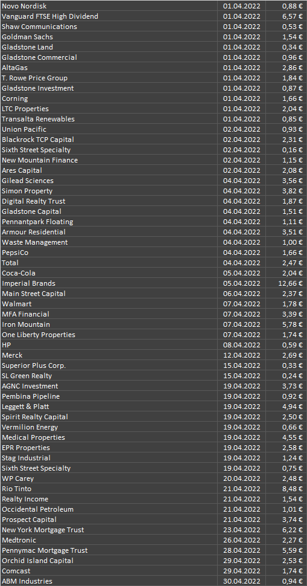Select the Gladstone Investment cell
The width and height of the screenshot is (307, 586).
point(109,88)
